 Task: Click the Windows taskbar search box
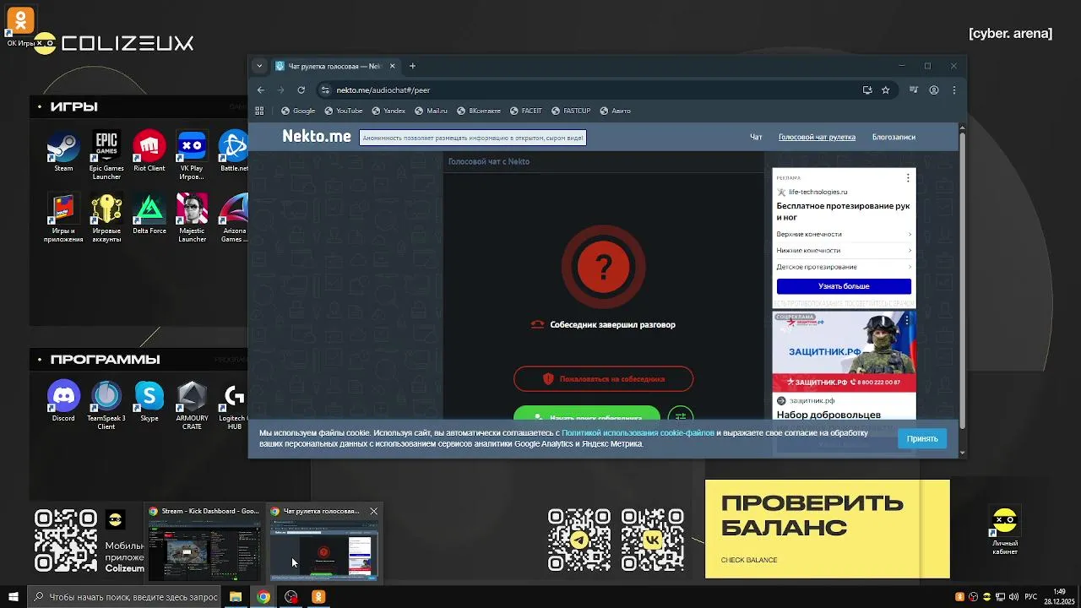126,597
